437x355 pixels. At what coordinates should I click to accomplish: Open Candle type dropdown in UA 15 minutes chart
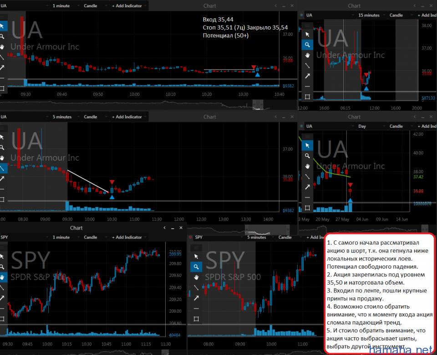[x=401, y=15]
